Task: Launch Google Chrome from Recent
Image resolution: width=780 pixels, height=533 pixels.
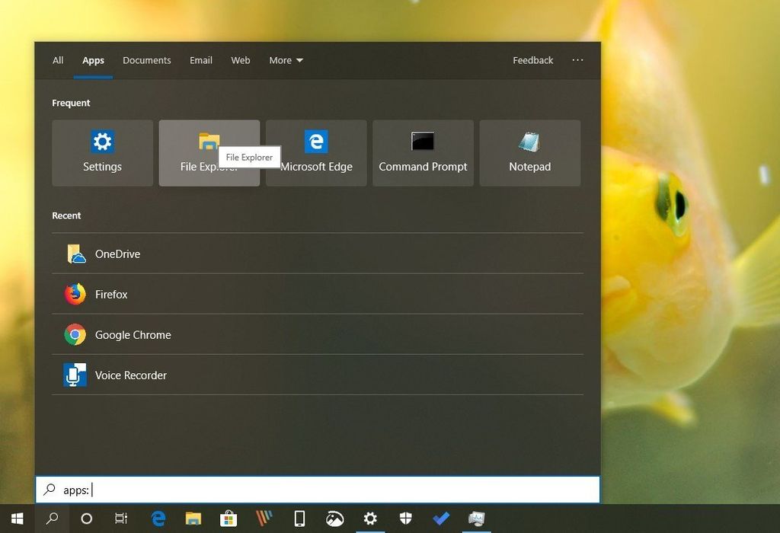Action: [133, 334]
